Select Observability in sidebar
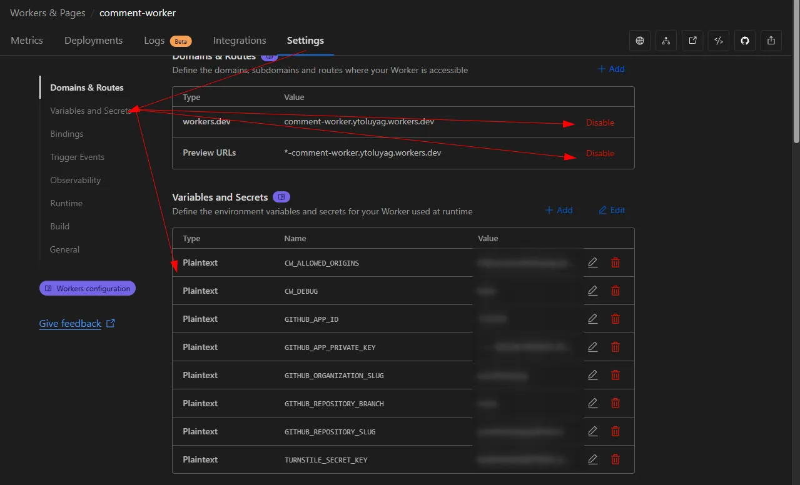The image size is (800, 485). pyautogui.click(x=76, y=180)
